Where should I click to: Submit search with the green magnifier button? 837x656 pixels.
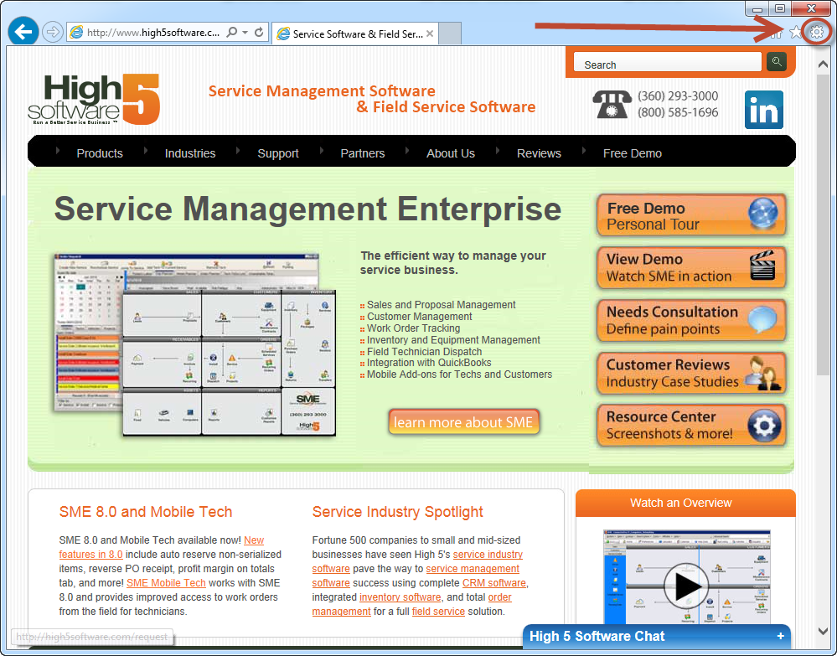point(777,62)
